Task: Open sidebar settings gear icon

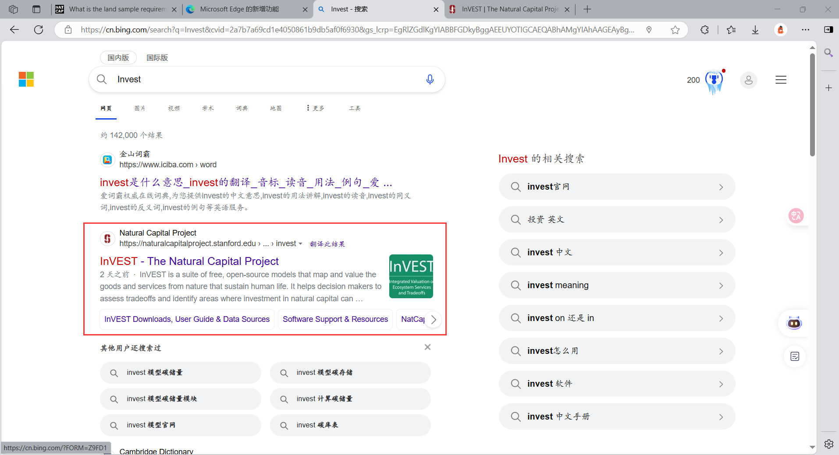Action: click(828, 444)
